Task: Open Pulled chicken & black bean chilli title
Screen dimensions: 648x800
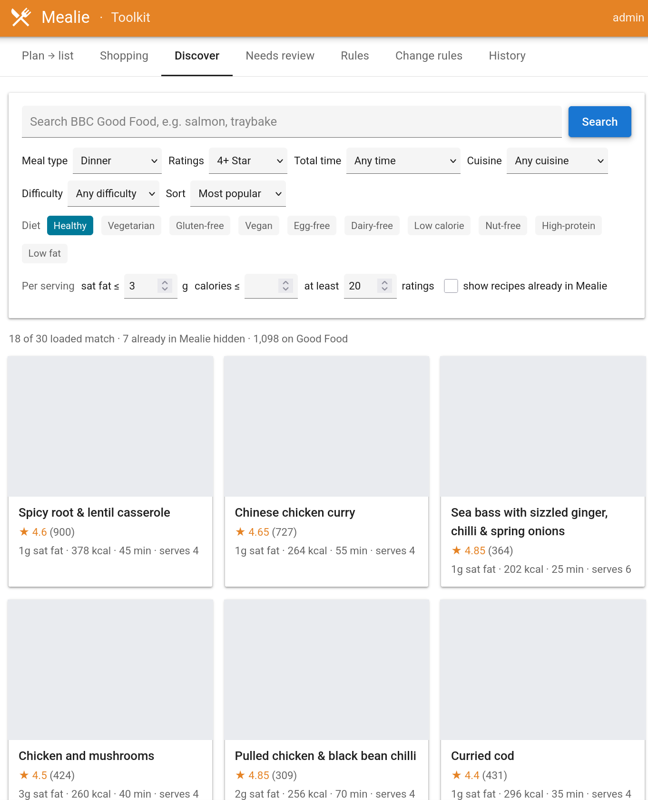Action: (325, 756)
